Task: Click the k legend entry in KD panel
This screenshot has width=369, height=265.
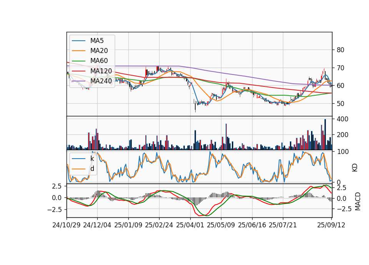Action: [92, 159]
